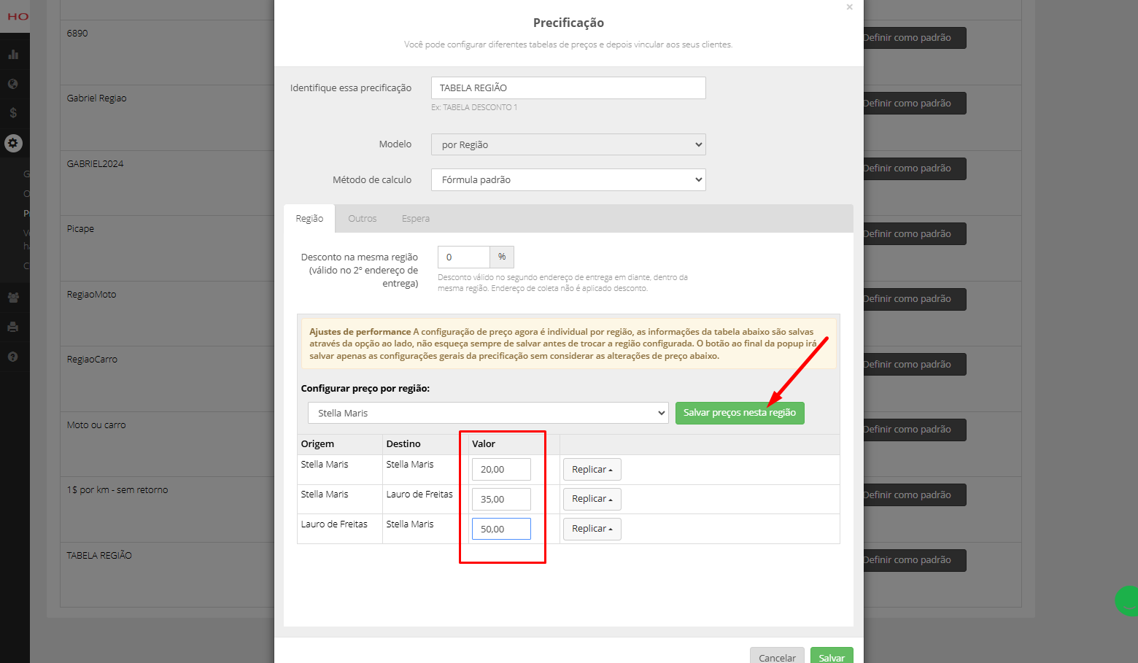Click Salvar preços nesta região button
Image resolution: width=1138 pixels, height=663 pixels.
click(x=740, y=413)
